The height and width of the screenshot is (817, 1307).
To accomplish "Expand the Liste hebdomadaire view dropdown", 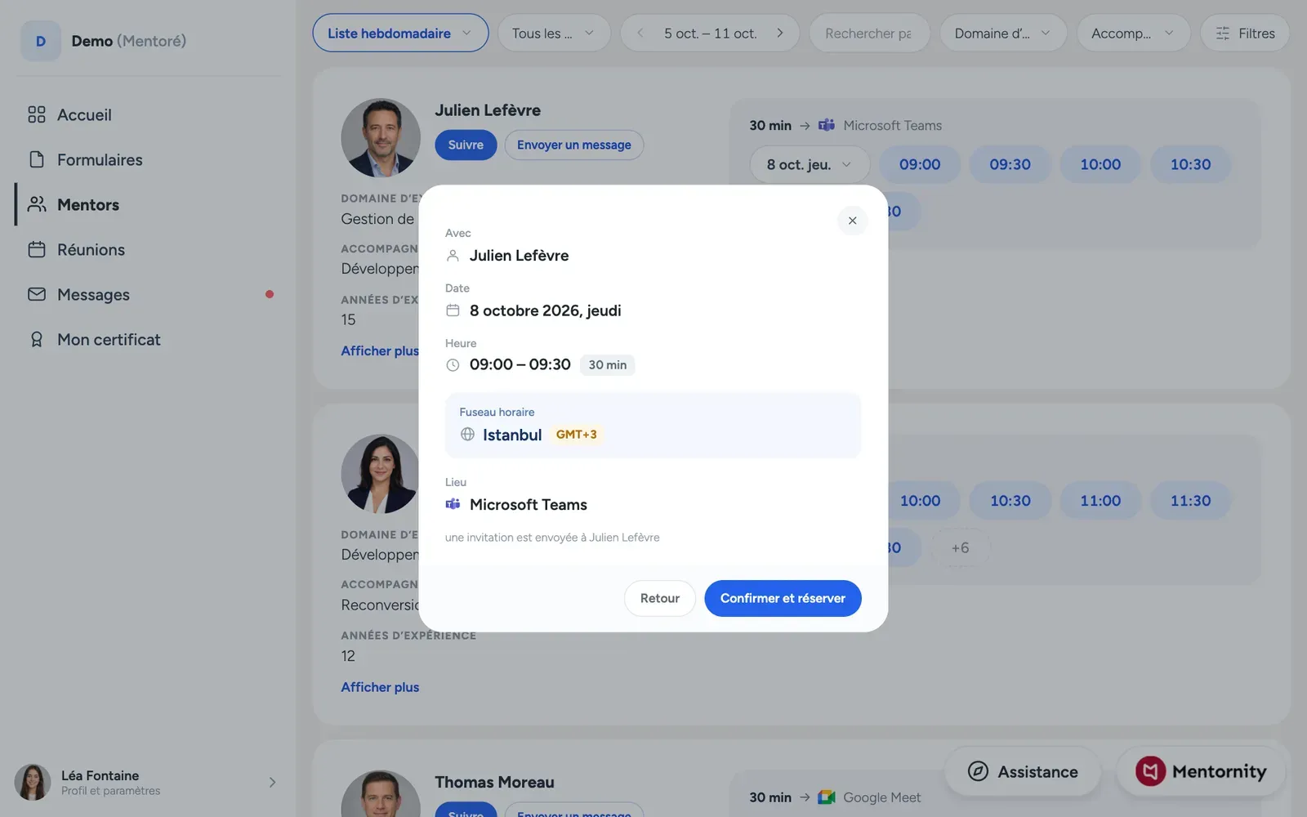I will click(400, 33).
